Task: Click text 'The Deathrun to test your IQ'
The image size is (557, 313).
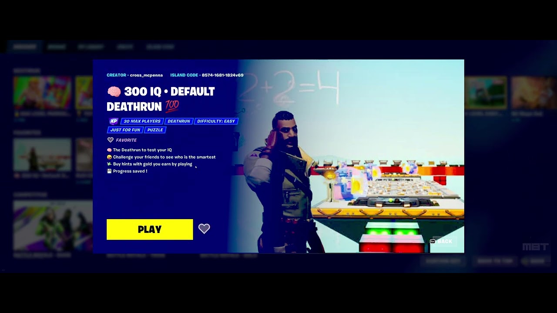Action: coord(142,150)
